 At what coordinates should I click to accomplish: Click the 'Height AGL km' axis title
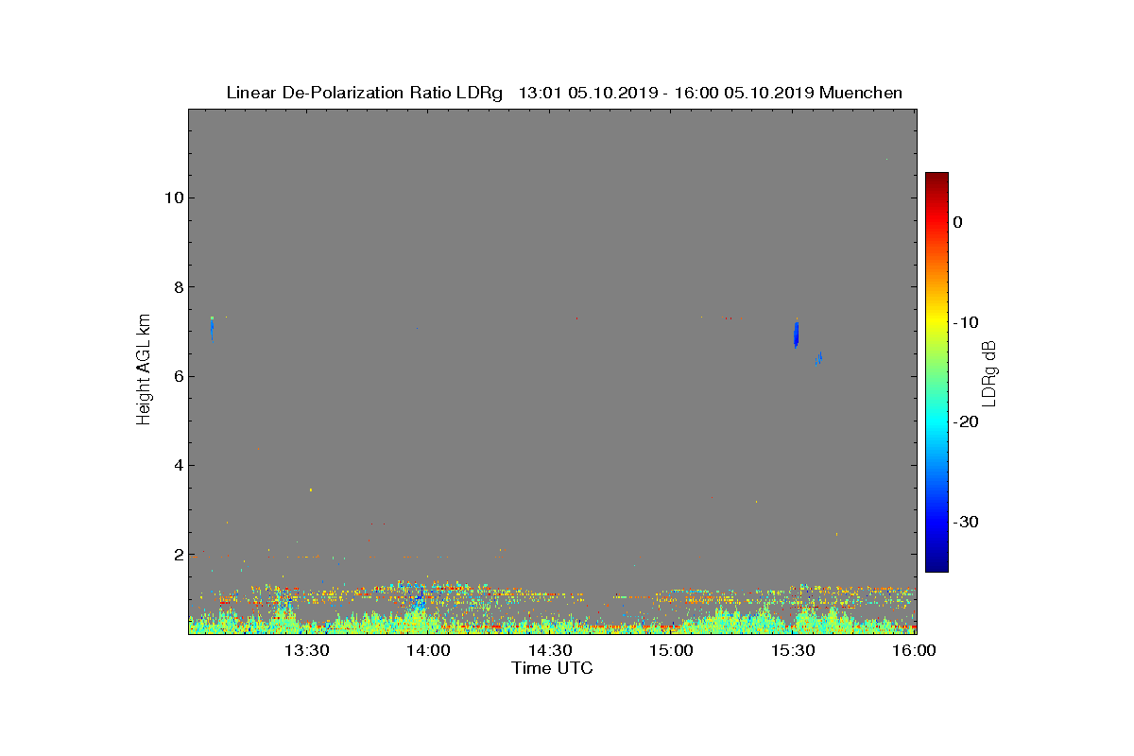click(x=144, y=371)
